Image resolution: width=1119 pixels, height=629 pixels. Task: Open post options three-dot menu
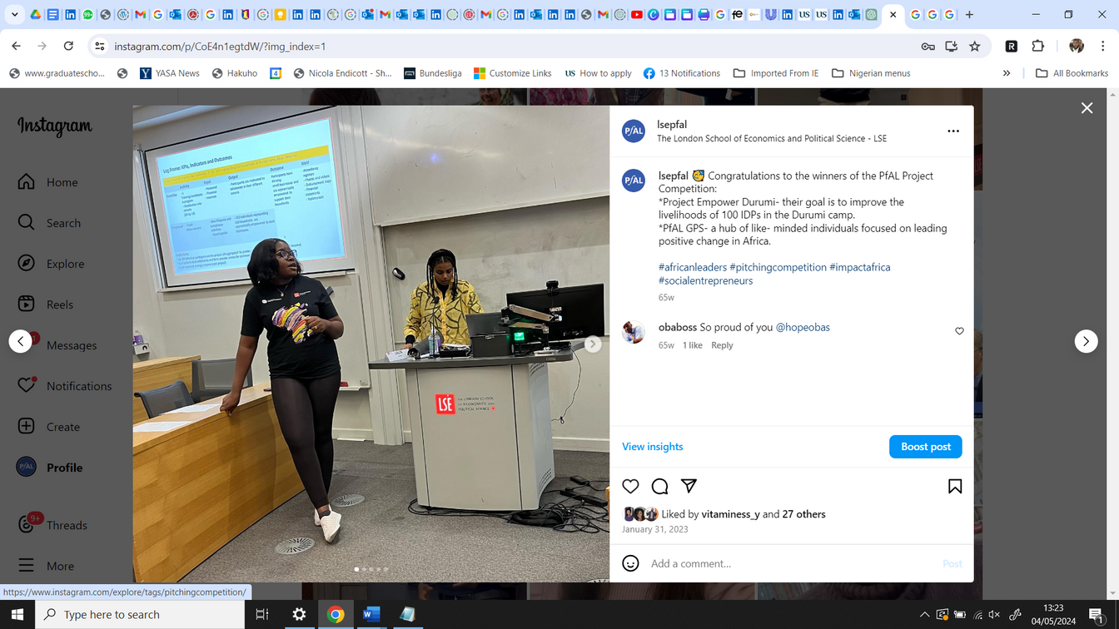tap(953, 131)
